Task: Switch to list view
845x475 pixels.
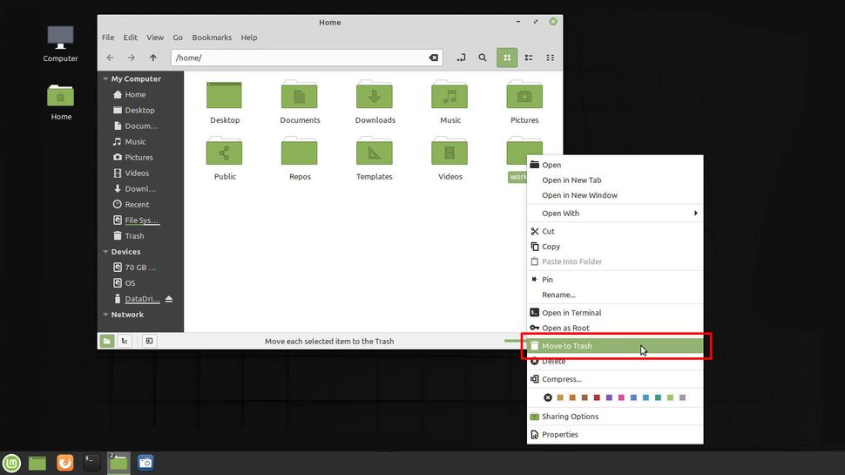Action: 529,58
